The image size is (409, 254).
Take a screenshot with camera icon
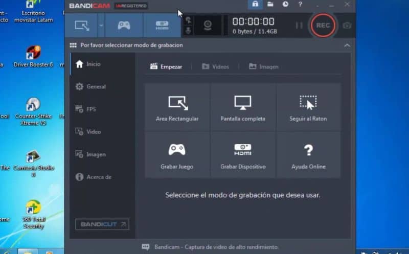click(x=347, y=25)
